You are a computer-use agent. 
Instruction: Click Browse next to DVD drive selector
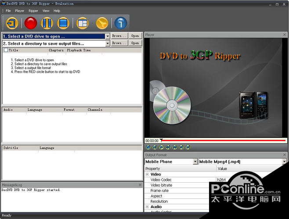pyautogui.click(x=119, y=36)
